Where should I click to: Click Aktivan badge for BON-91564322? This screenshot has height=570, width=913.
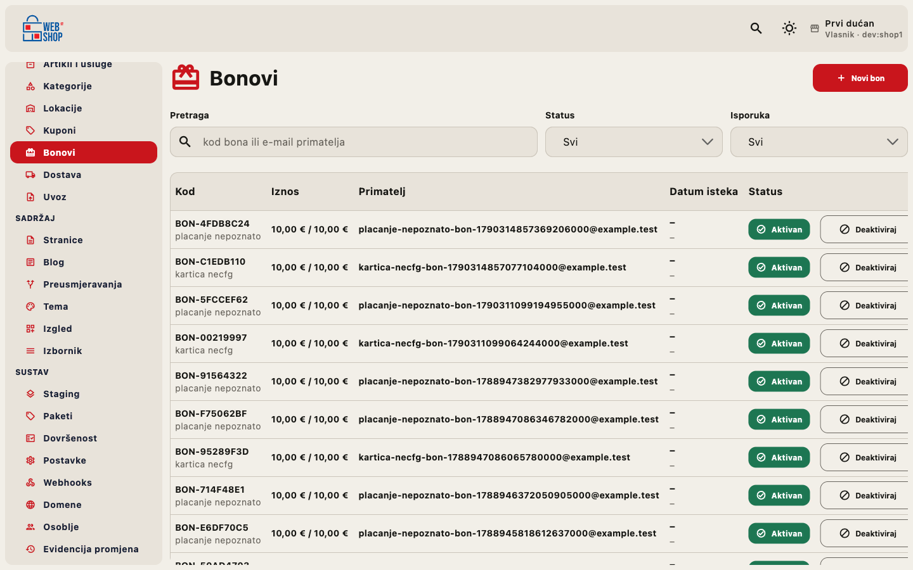(x=779, y=381)
